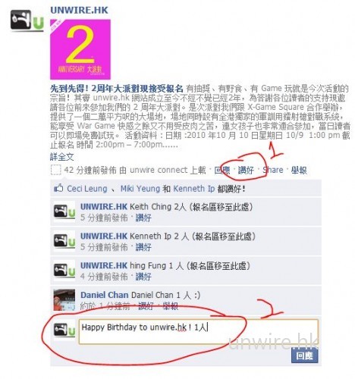Click the UNWIRE.HK page avatar at top
The height and width of the screenshot is (379, 355).
click(27, 20)
